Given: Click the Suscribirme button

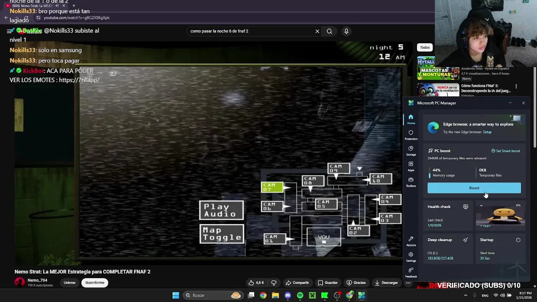Looking at the screenshot, I should pos(95,283).
